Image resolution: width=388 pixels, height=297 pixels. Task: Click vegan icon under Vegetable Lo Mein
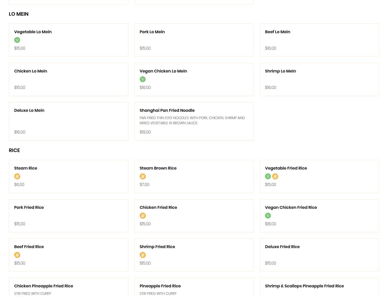point(17,40)
